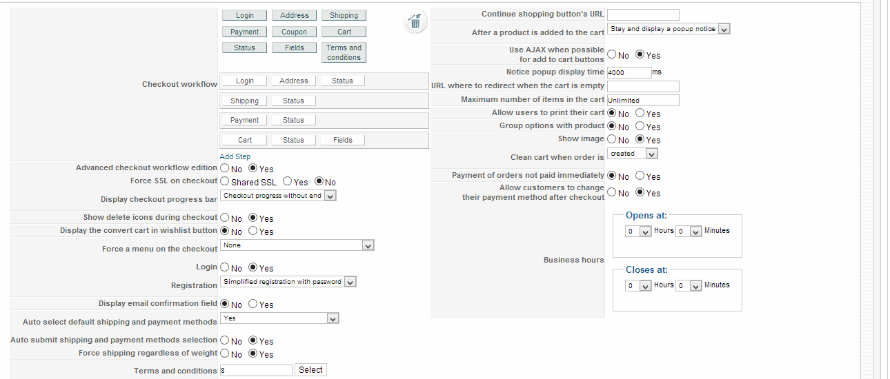Open the After product added to cart dropdown
The image size is (890, 379).
(669, 29)
